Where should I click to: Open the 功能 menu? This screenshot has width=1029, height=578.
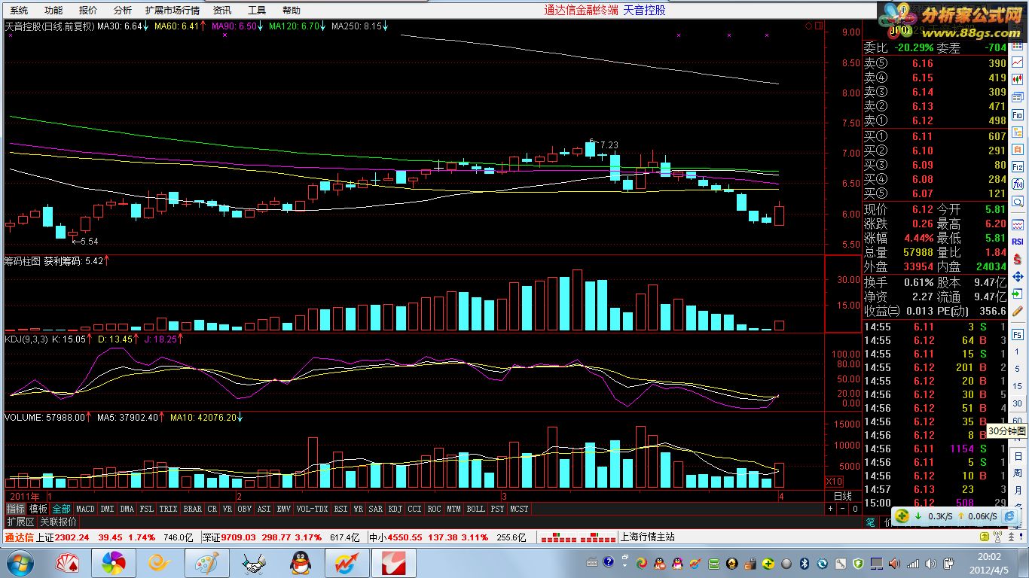53,11
